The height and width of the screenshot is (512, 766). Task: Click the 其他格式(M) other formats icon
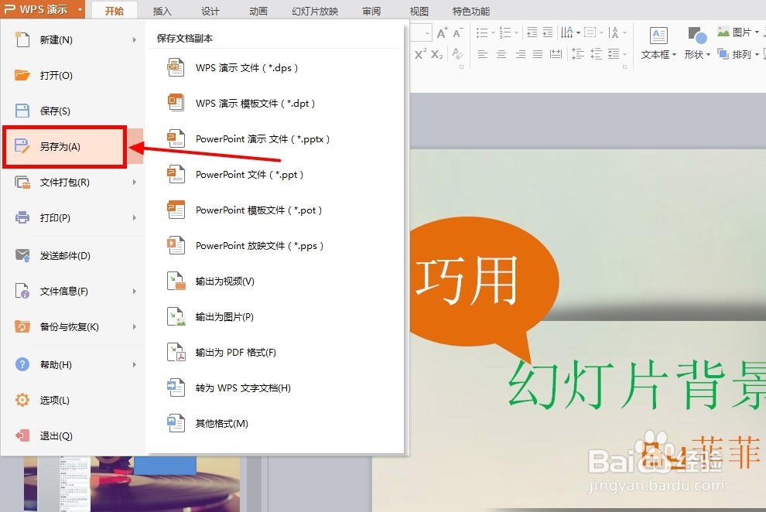(x=176, y=423)
